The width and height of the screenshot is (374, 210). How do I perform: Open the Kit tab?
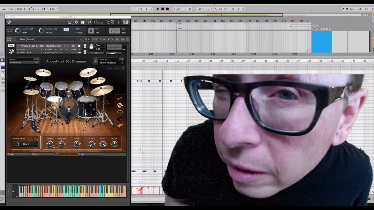click(66, 154)
